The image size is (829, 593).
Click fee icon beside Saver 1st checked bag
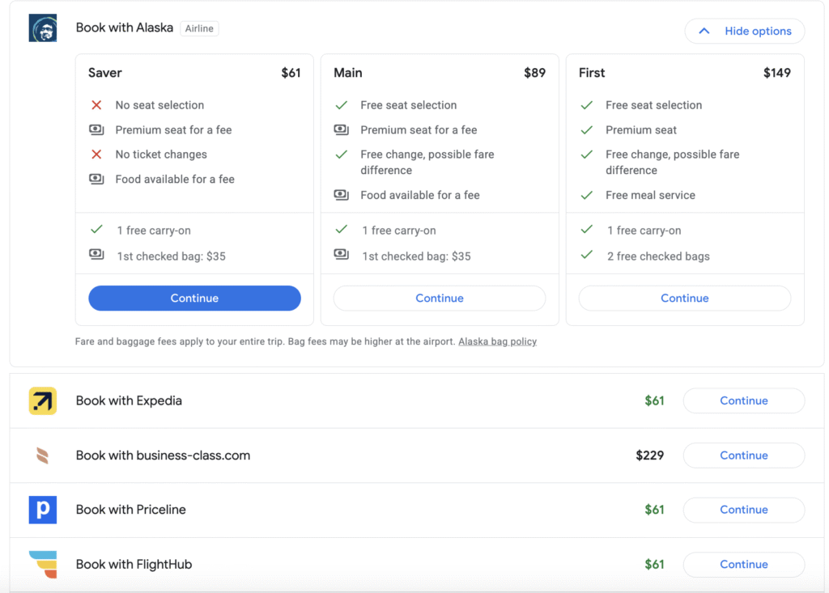click(96, 254)
